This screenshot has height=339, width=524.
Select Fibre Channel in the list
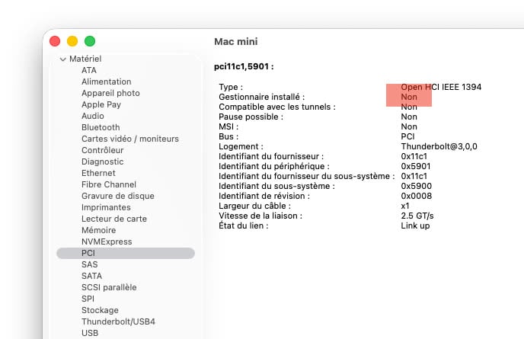point(109,184)
